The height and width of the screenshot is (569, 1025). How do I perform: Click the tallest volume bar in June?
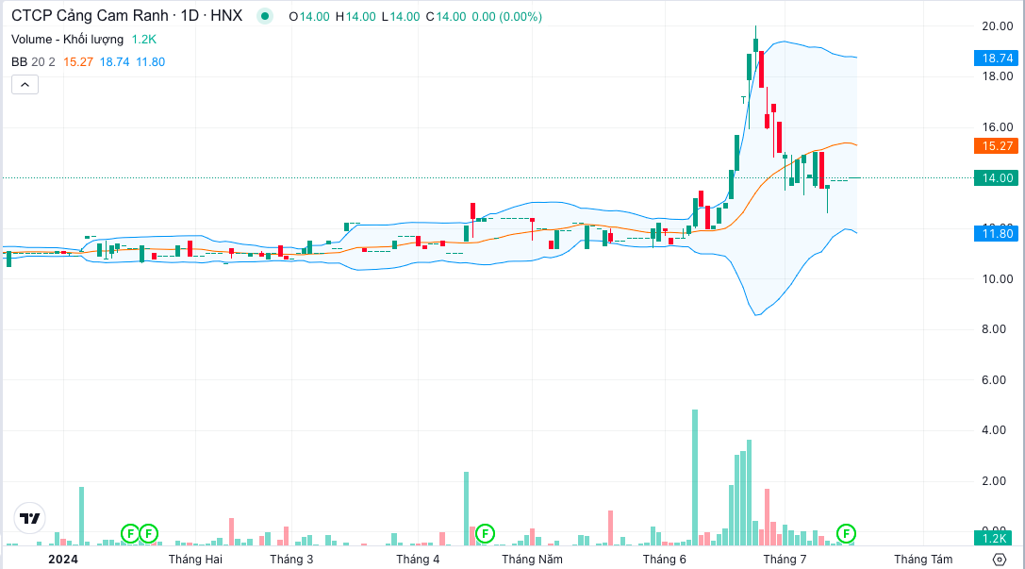[695, 477]
